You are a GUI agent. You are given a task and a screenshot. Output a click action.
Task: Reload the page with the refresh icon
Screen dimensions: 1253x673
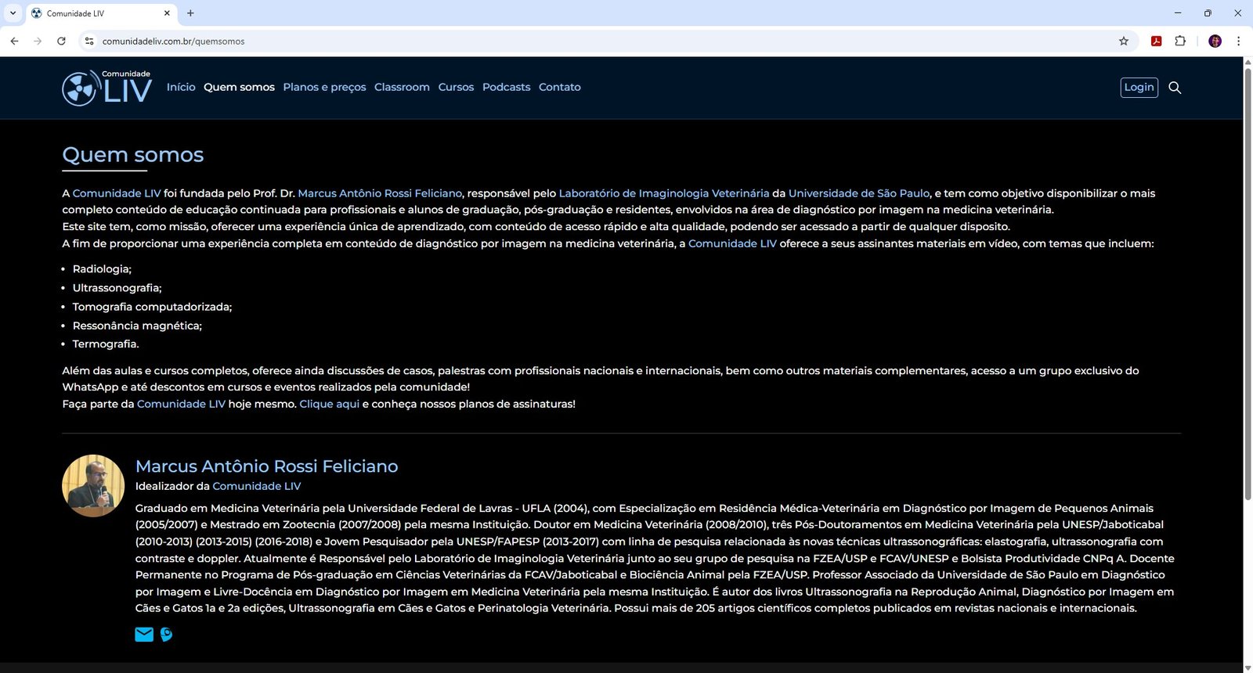[x=61, y=41]
